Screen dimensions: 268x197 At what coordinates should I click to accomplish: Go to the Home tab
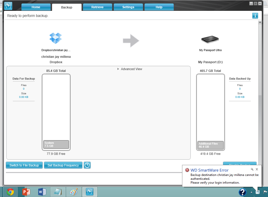point(36,7)
